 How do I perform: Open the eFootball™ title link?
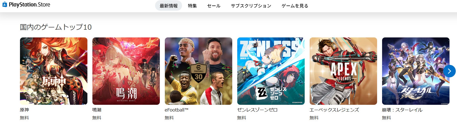coord(177,110)
